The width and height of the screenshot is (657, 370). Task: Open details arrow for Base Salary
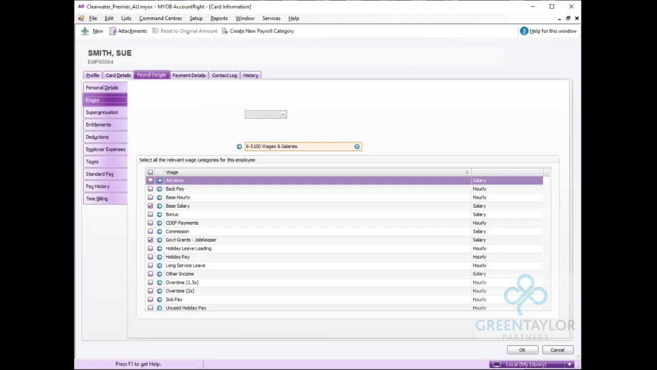(x=159, y=206)
